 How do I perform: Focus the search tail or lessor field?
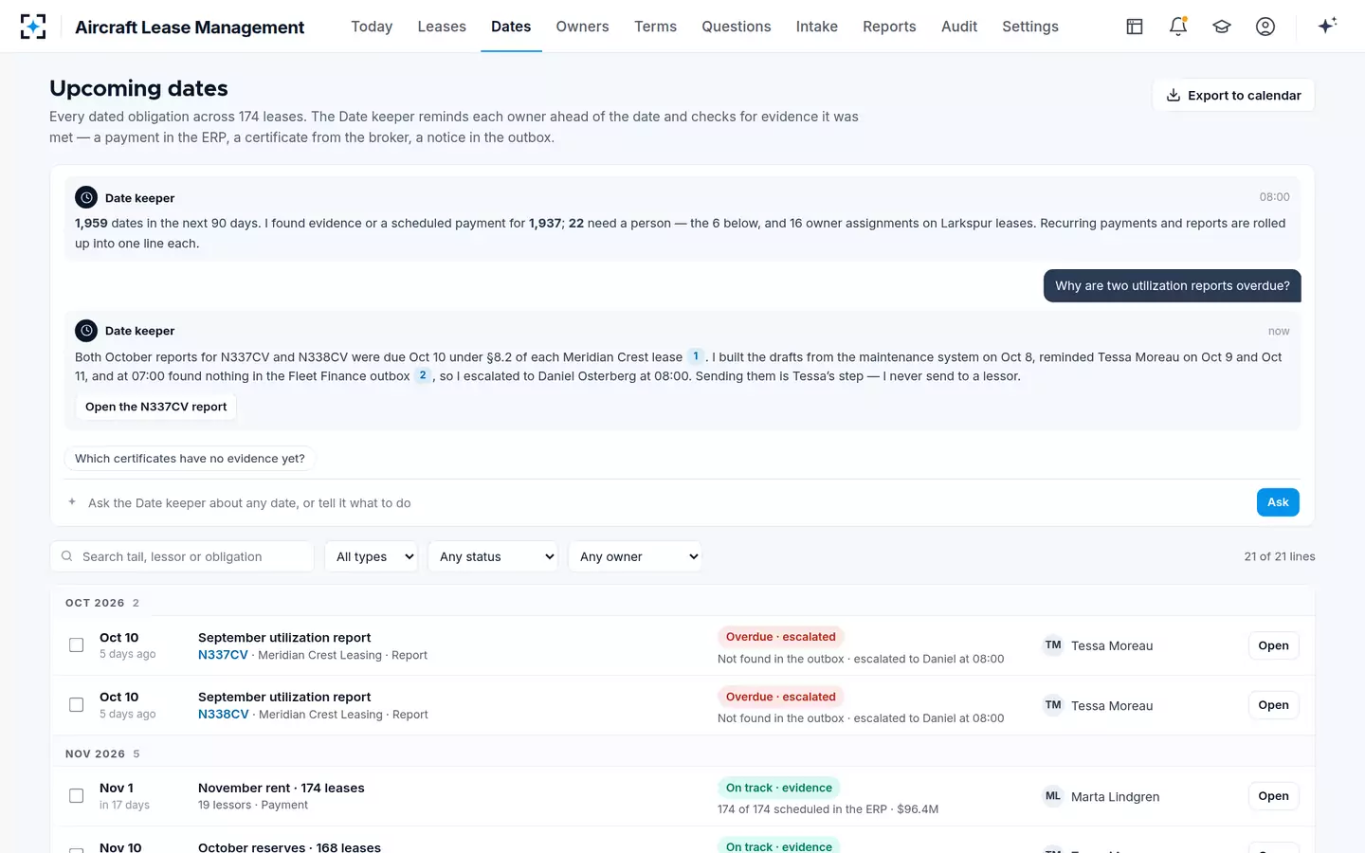click(x=182, y=556)
